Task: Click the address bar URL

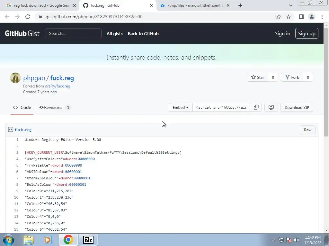Action: coord(94,17)
